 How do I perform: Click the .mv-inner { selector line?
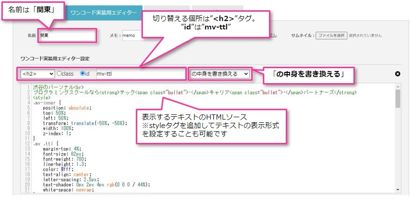coord(47,103)
